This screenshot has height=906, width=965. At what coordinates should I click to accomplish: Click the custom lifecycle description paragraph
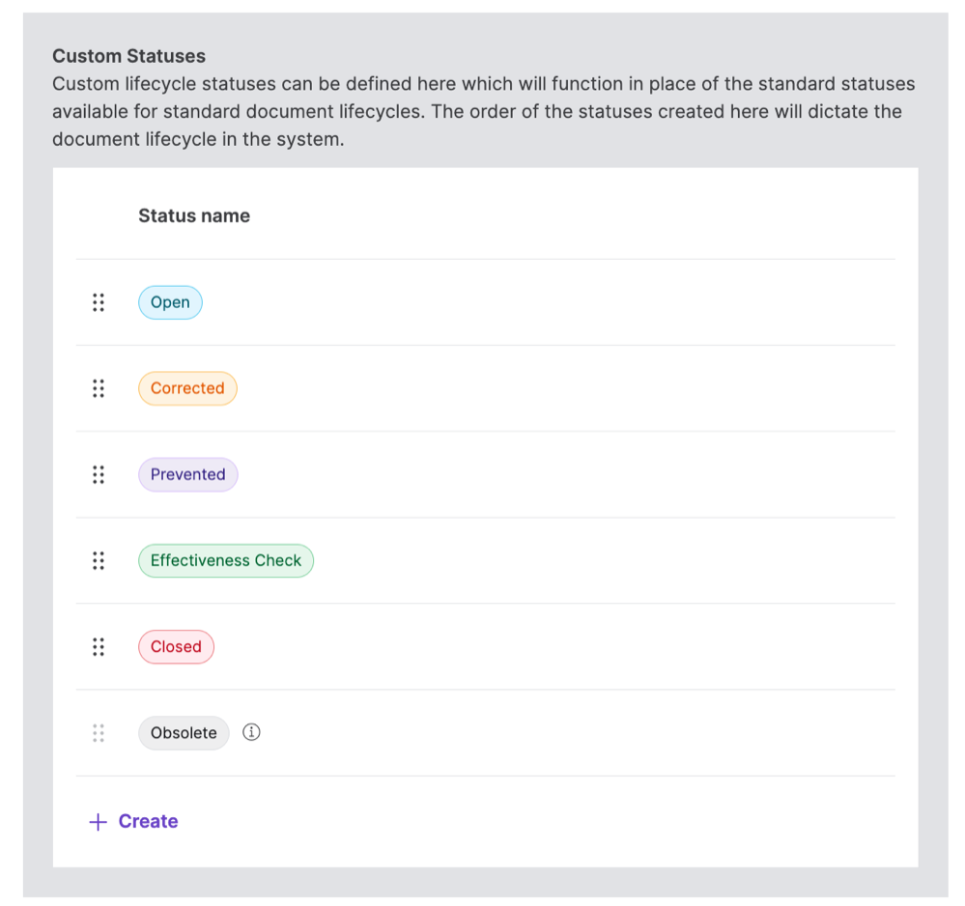[483, 111]
